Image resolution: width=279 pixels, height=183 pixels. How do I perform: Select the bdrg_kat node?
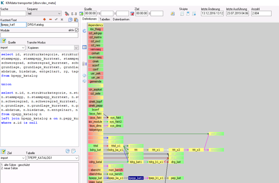[x=96, y=150]
